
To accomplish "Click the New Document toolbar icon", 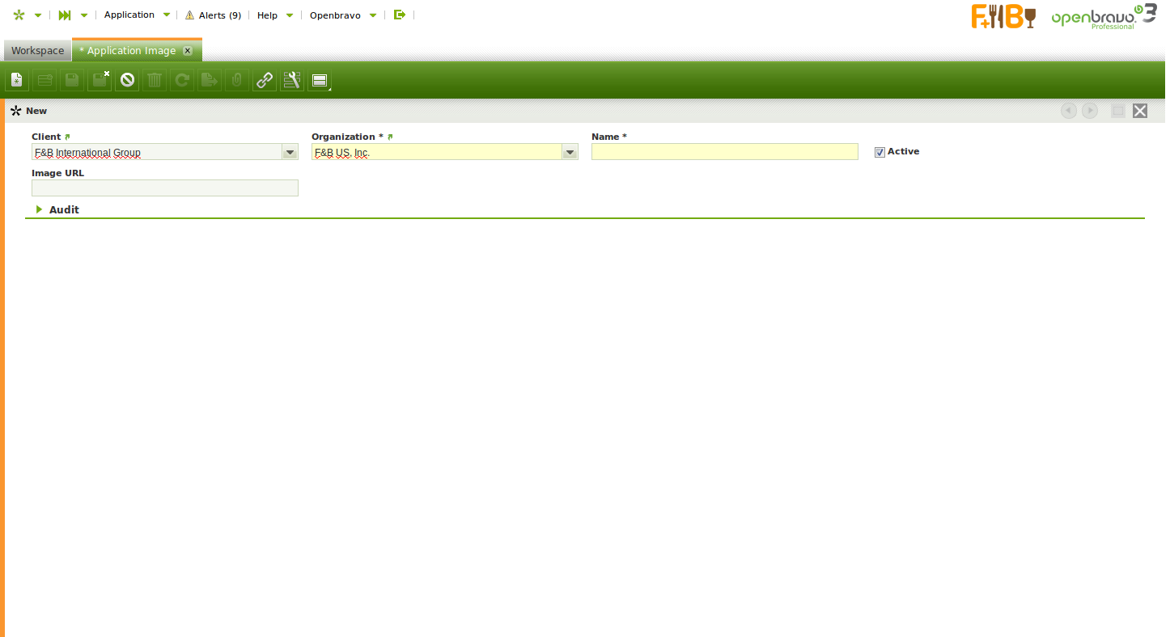I will [17, 80].
